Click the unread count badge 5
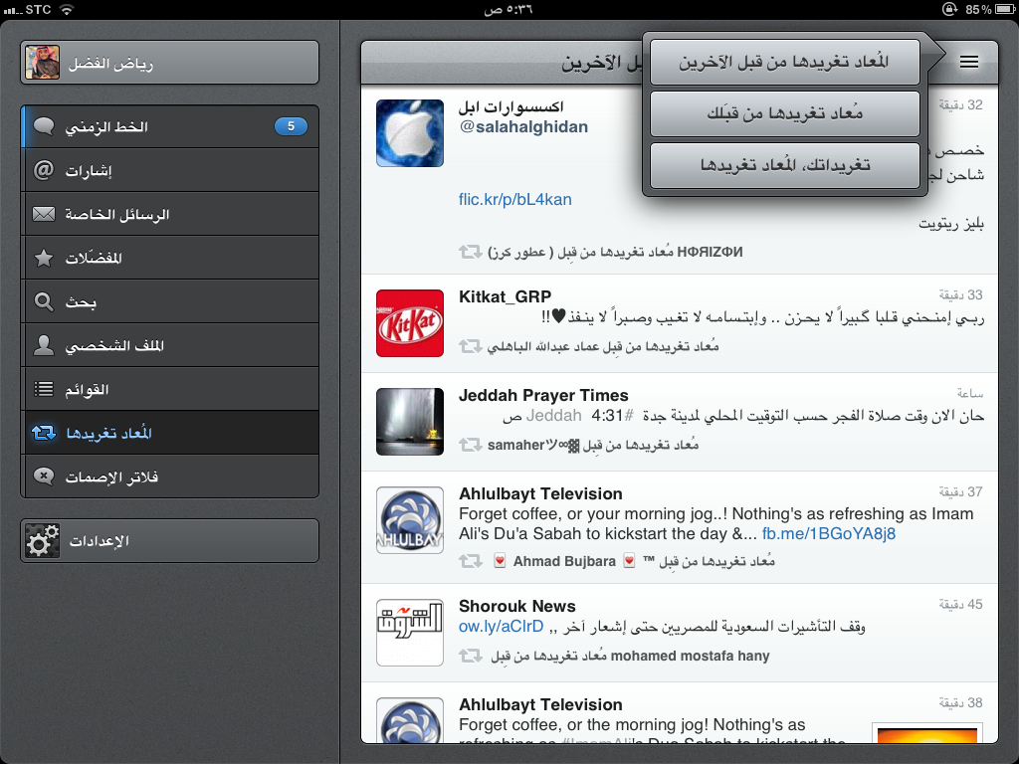The image size is (1019, 764). 291,126
